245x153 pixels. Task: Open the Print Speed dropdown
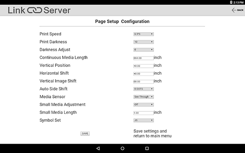143,34
